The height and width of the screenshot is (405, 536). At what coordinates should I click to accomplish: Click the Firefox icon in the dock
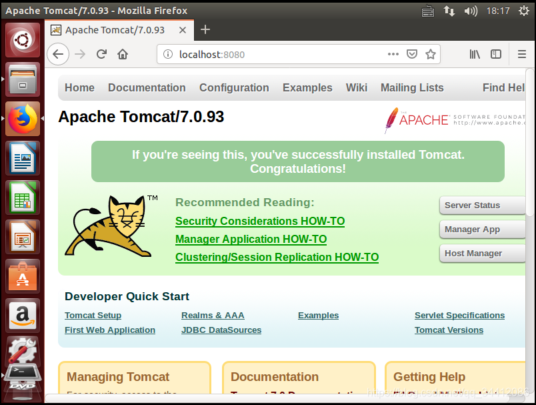(x=23, y=119)
